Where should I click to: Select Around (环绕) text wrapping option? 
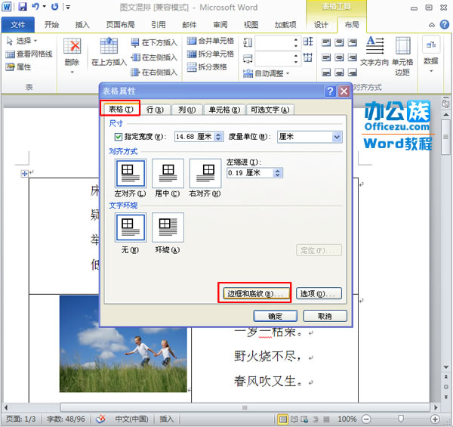coord(168,227)
